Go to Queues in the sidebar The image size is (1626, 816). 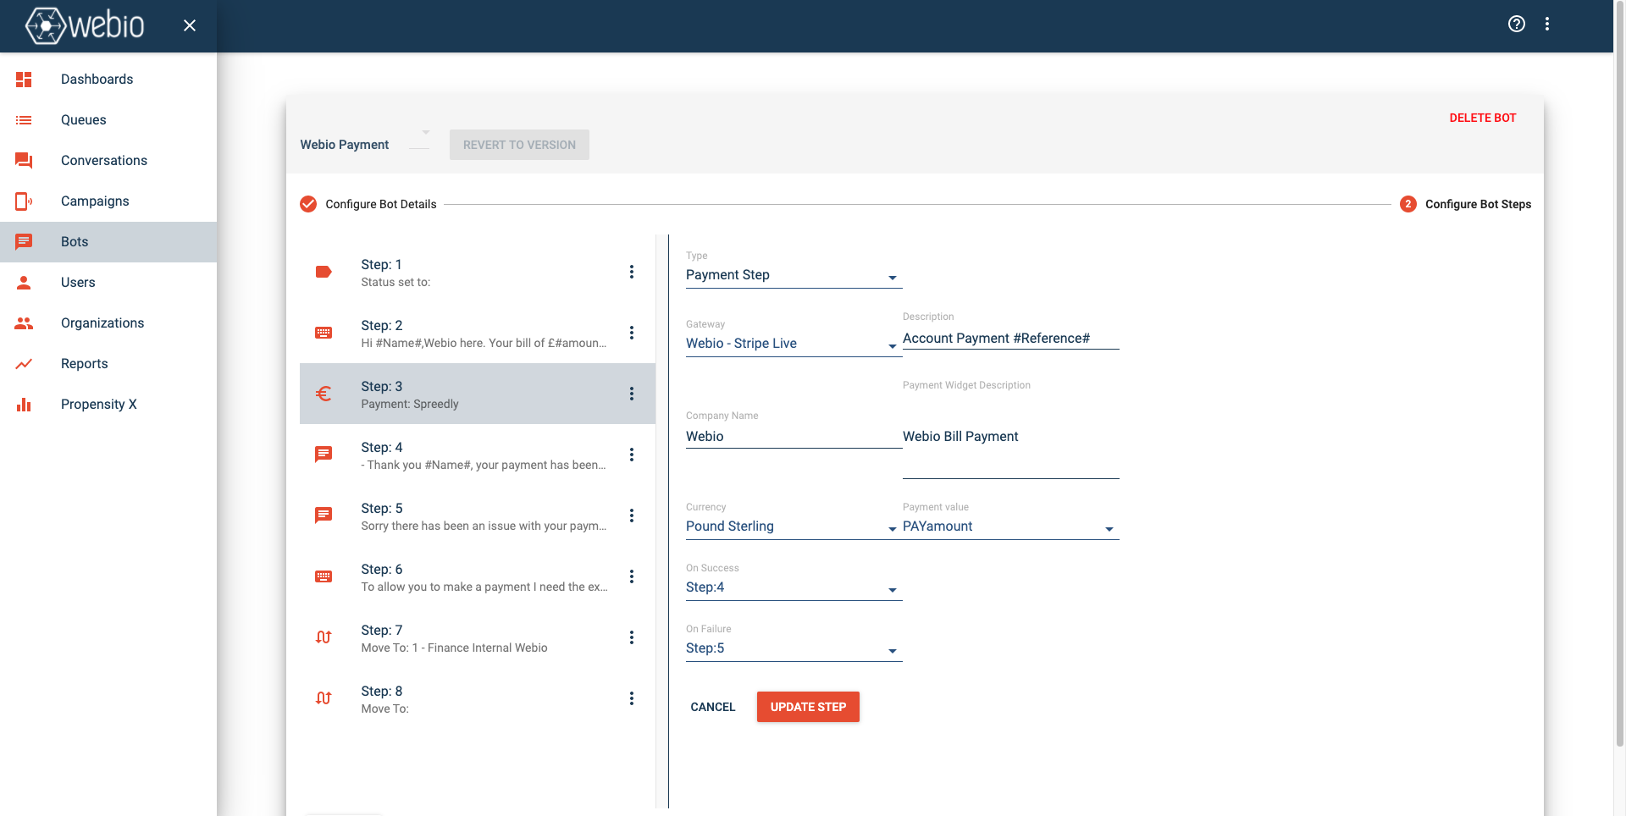tap(108, 120)
